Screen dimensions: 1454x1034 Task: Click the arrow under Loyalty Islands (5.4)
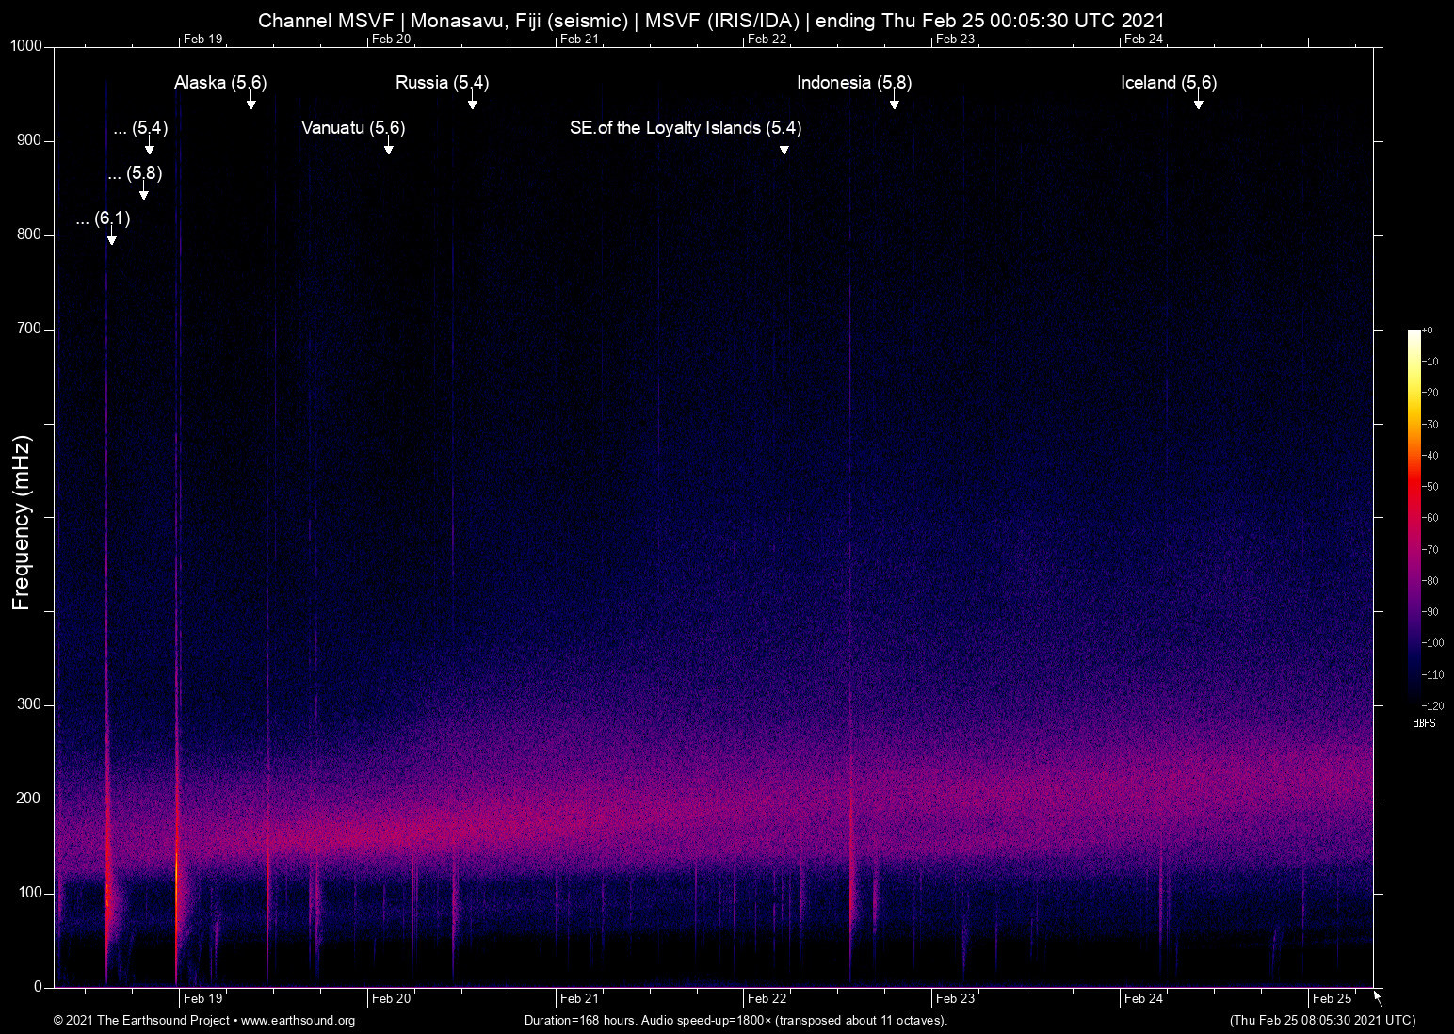[x=784, y=148]
